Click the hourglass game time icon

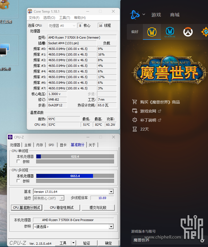click(x=135, y=129)
